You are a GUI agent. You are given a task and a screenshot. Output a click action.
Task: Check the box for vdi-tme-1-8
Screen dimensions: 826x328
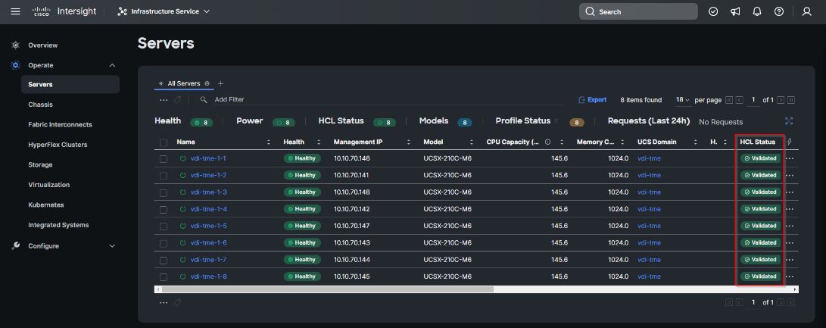click(x=164, y=276)
